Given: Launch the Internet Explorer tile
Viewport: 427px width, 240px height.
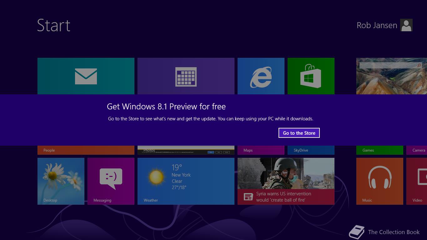Looking at the screenshot, I should pyautogui.click(x=261, y=76).
